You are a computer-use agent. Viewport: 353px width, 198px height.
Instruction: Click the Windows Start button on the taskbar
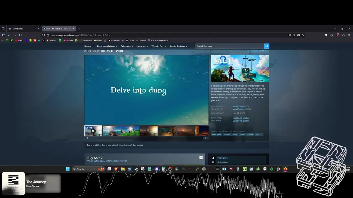click(x=68, y=169)
